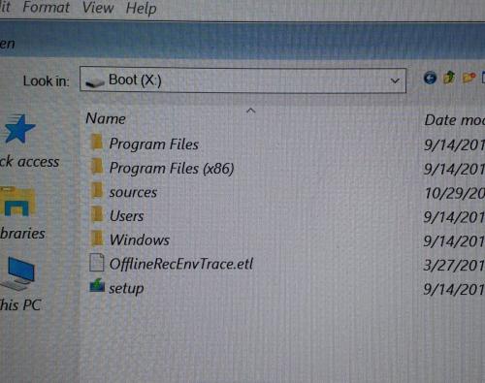Select OfflineRecEnvTrace.etl file icon
The width and height of the screenshot is (485, 383).
click(97, 262)
